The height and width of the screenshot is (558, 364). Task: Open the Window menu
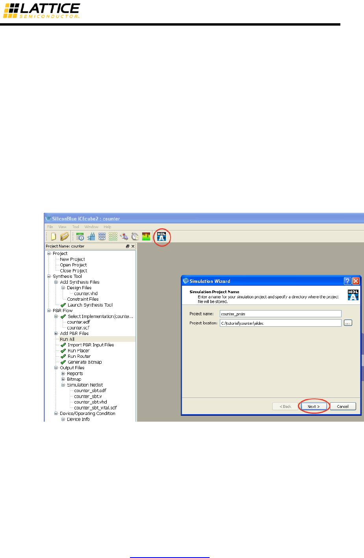91,227
